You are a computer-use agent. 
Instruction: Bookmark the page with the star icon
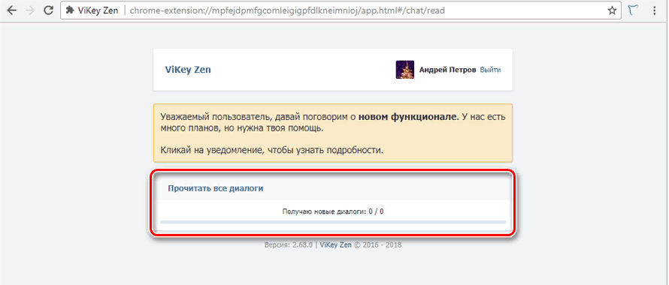(612, 10)
